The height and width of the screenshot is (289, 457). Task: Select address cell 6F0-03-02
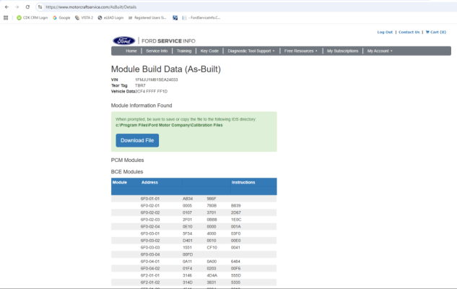[x=150, y=241]
